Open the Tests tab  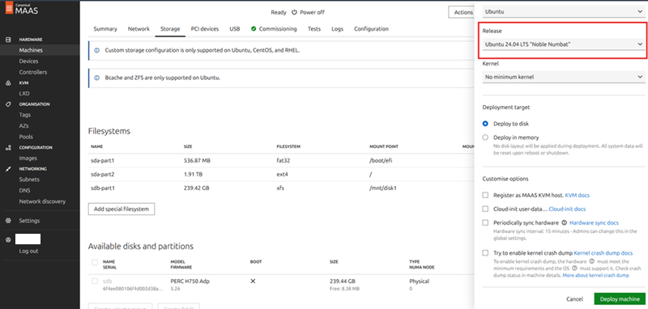[314, 29]
